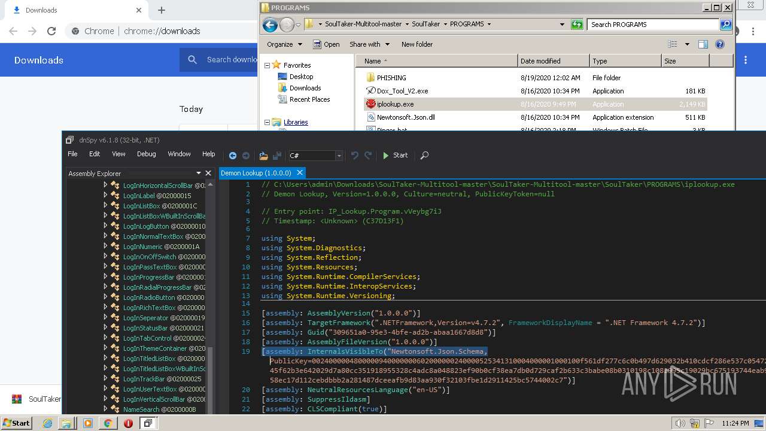This screenshot has height=431, width=766.
Task: Launch Internet Explorer from taskbar
Action: (48, 423)
